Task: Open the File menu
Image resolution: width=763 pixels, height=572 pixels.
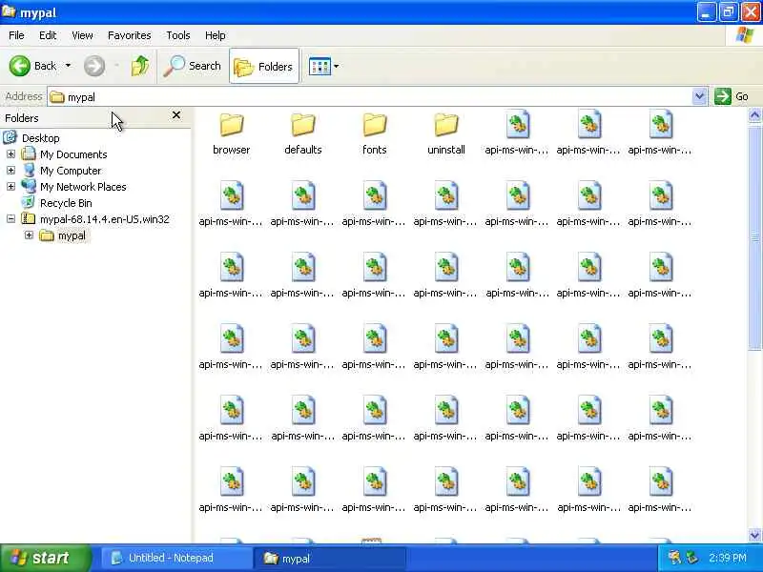Action: (16, 35)
